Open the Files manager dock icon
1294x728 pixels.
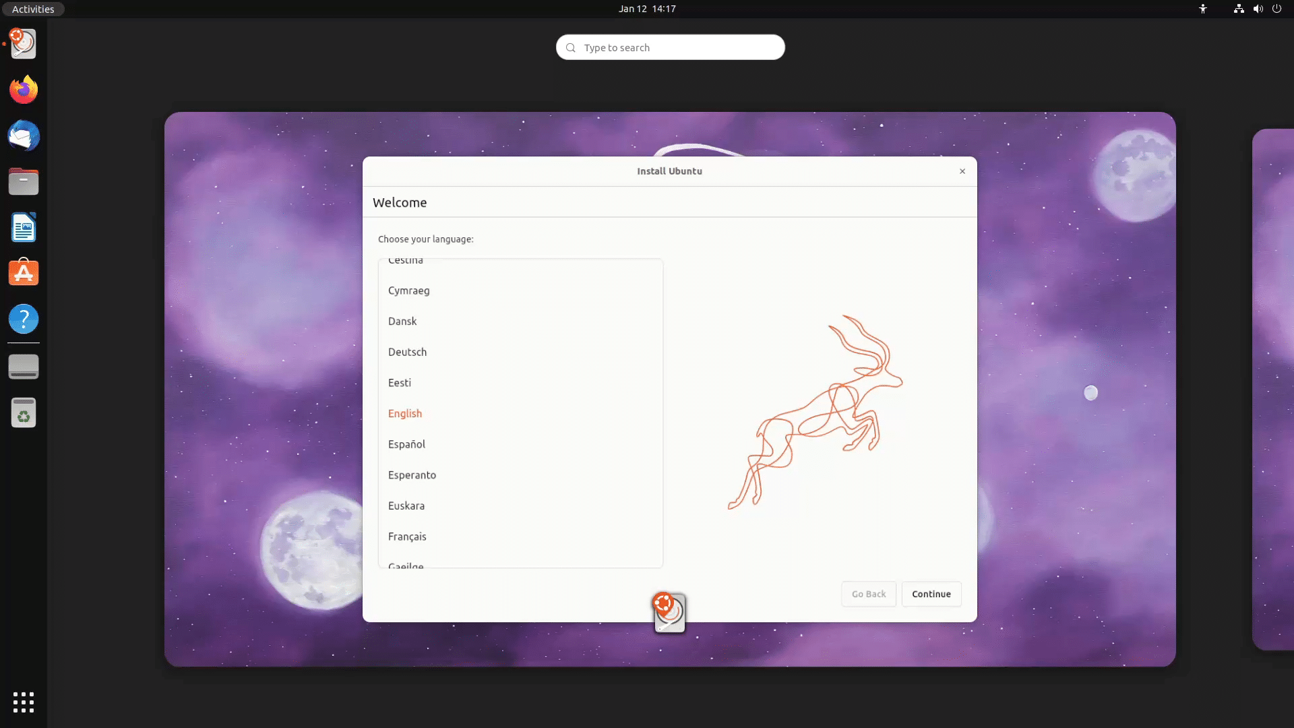[x=24, y=181]
